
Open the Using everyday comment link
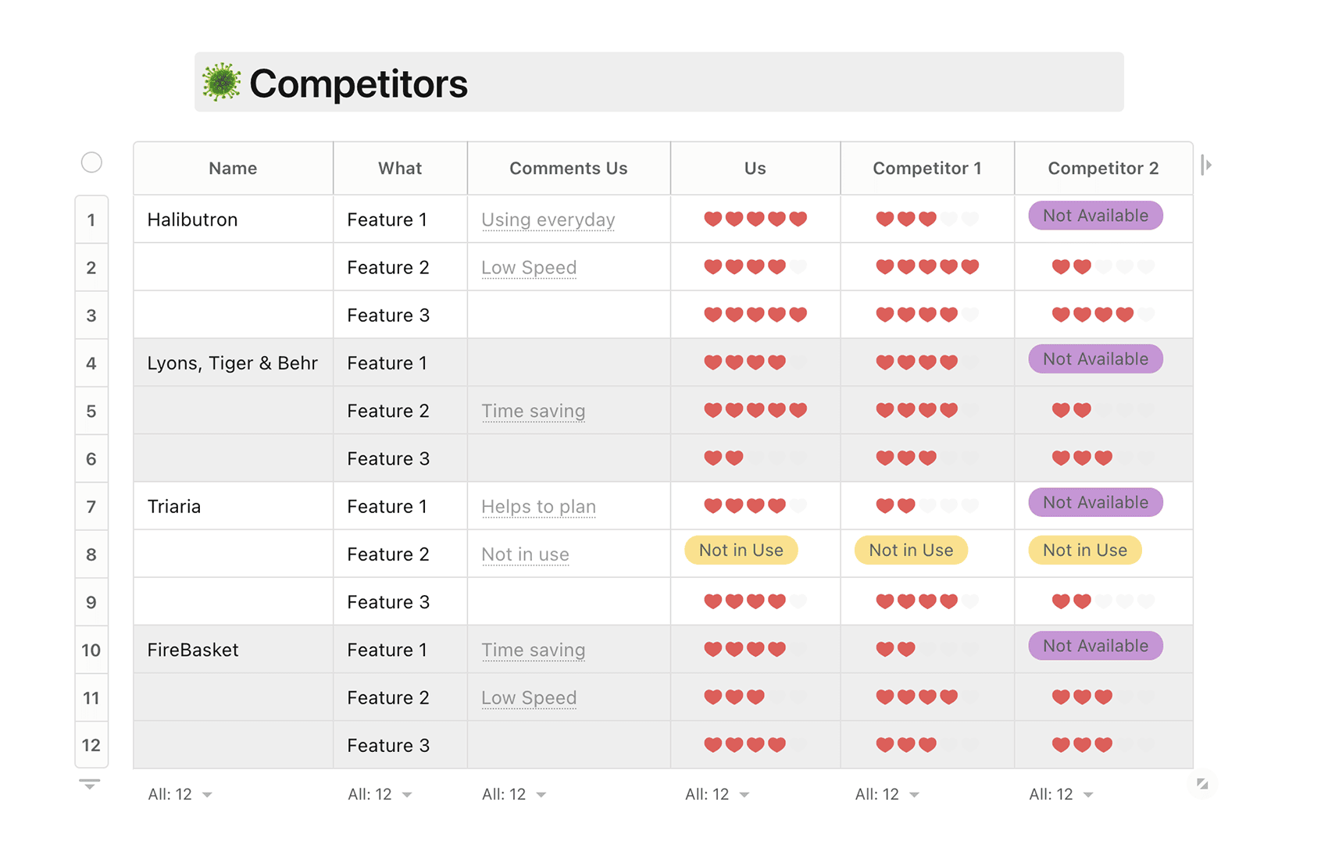pyautogui.click(x=548, y=220)
